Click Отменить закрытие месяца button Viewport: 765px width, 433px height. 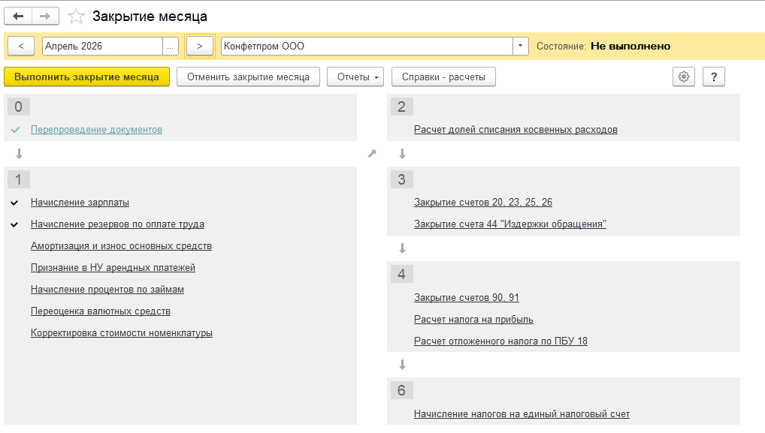[x=248, y=77]
